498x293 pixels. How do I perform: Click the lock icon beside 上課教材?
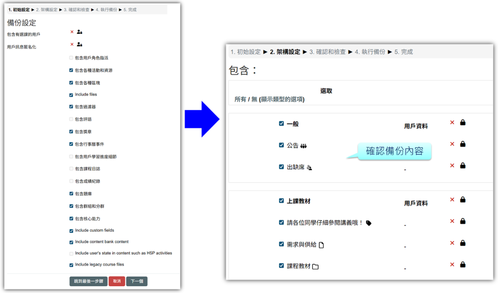click(463, 199)
